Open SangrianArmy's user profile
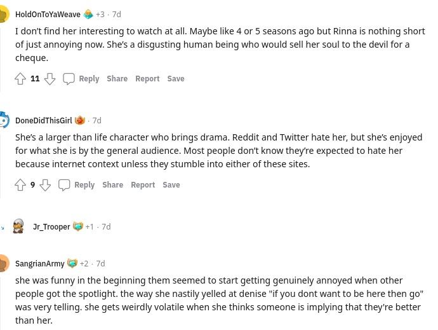The height and width of the screenshot is (330, 438). coord(39,264)
